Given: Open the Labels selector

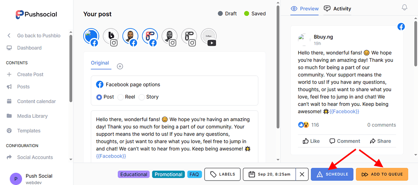Looking at the screenshot, I should 222,174.
